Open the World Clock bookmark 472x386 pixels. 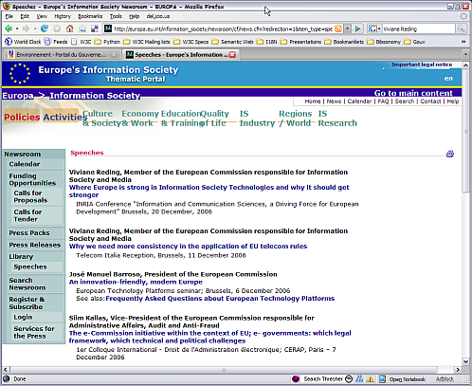pyautogui.click(x=23, y=42)
